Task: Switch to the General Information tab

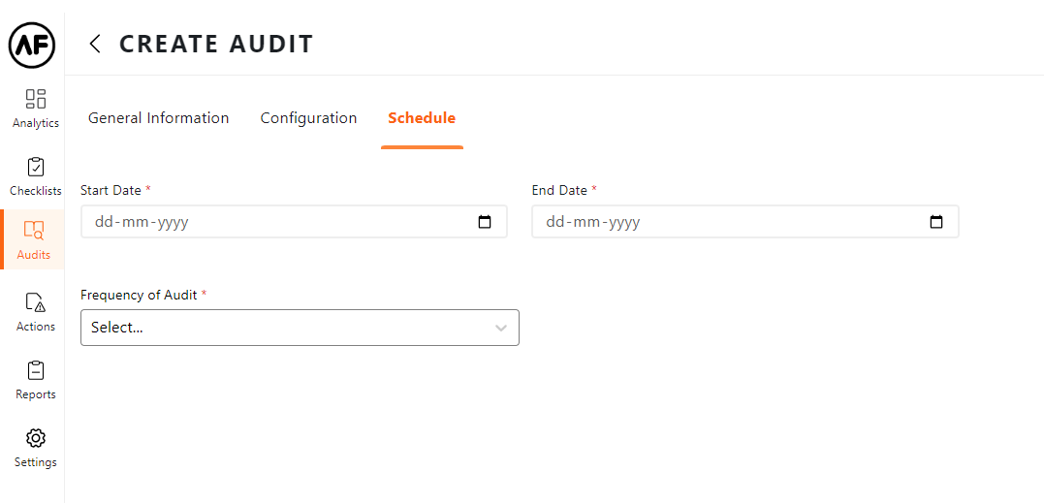Action: coord(159,118)
